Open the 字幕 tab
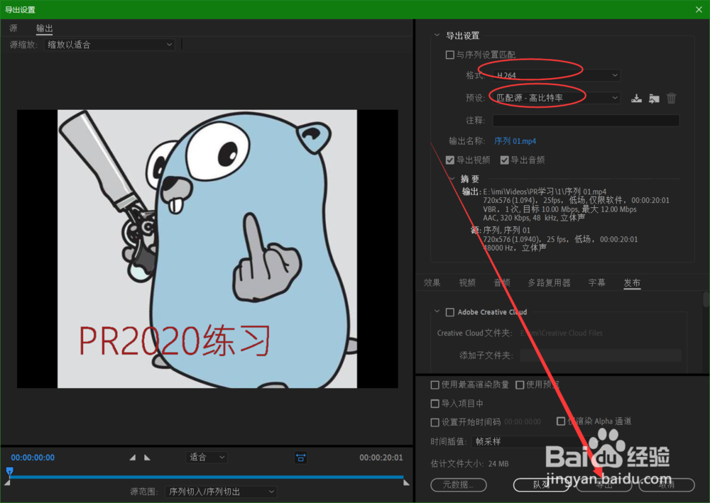The height and width of the screenshot is (503, 710). 597,282
